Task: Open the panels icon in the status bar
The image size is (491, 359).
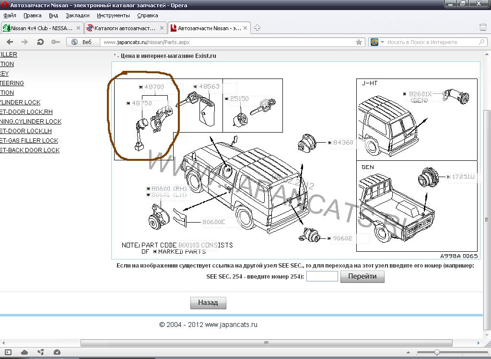Action: (8, 352)
